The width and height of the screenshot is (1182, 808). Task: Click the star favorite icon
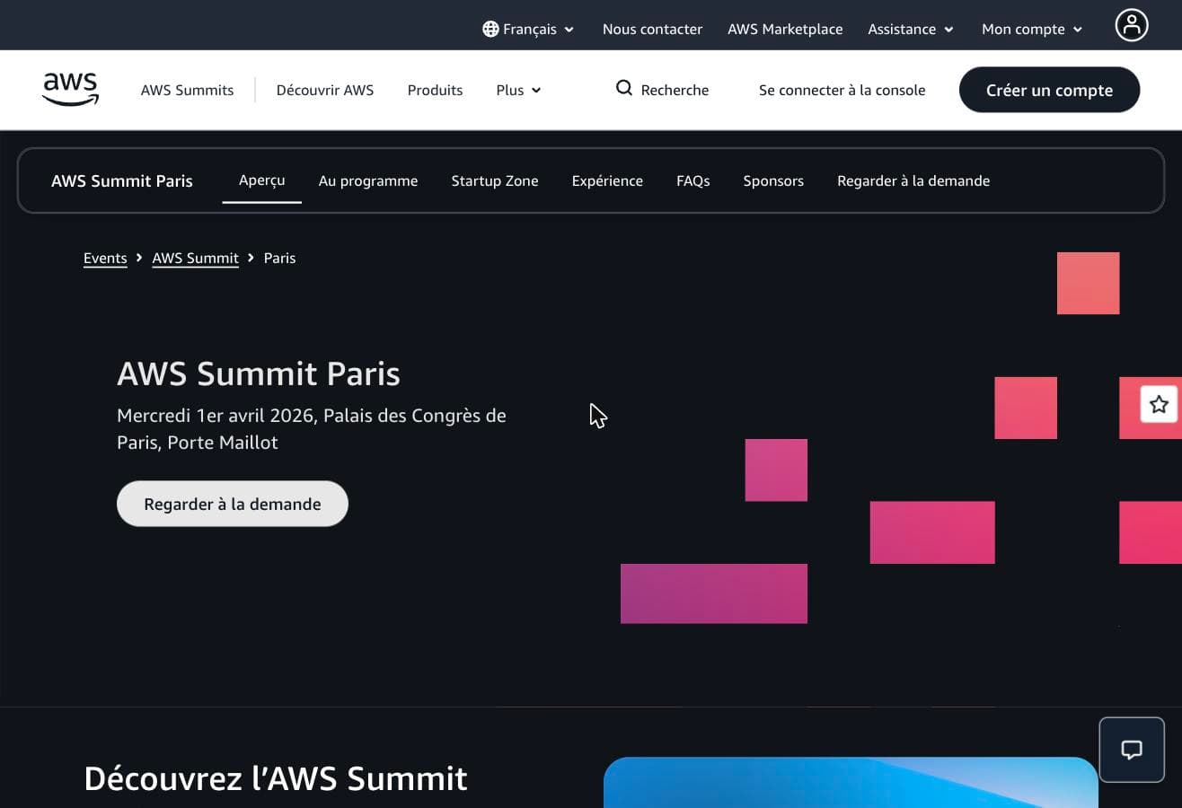[1159, 404]
